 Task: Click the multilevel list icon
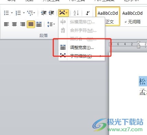click(30, 13)
